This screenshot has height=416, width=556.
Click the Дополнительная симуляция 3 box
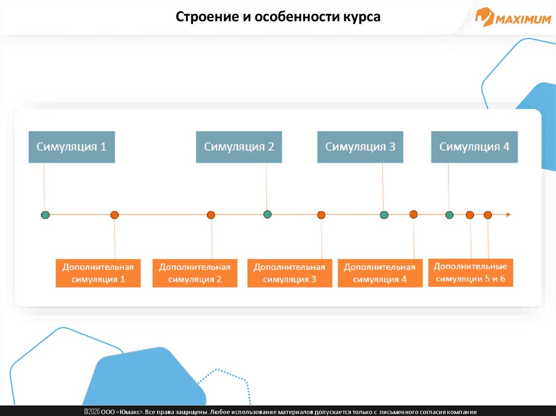(290, 273)
